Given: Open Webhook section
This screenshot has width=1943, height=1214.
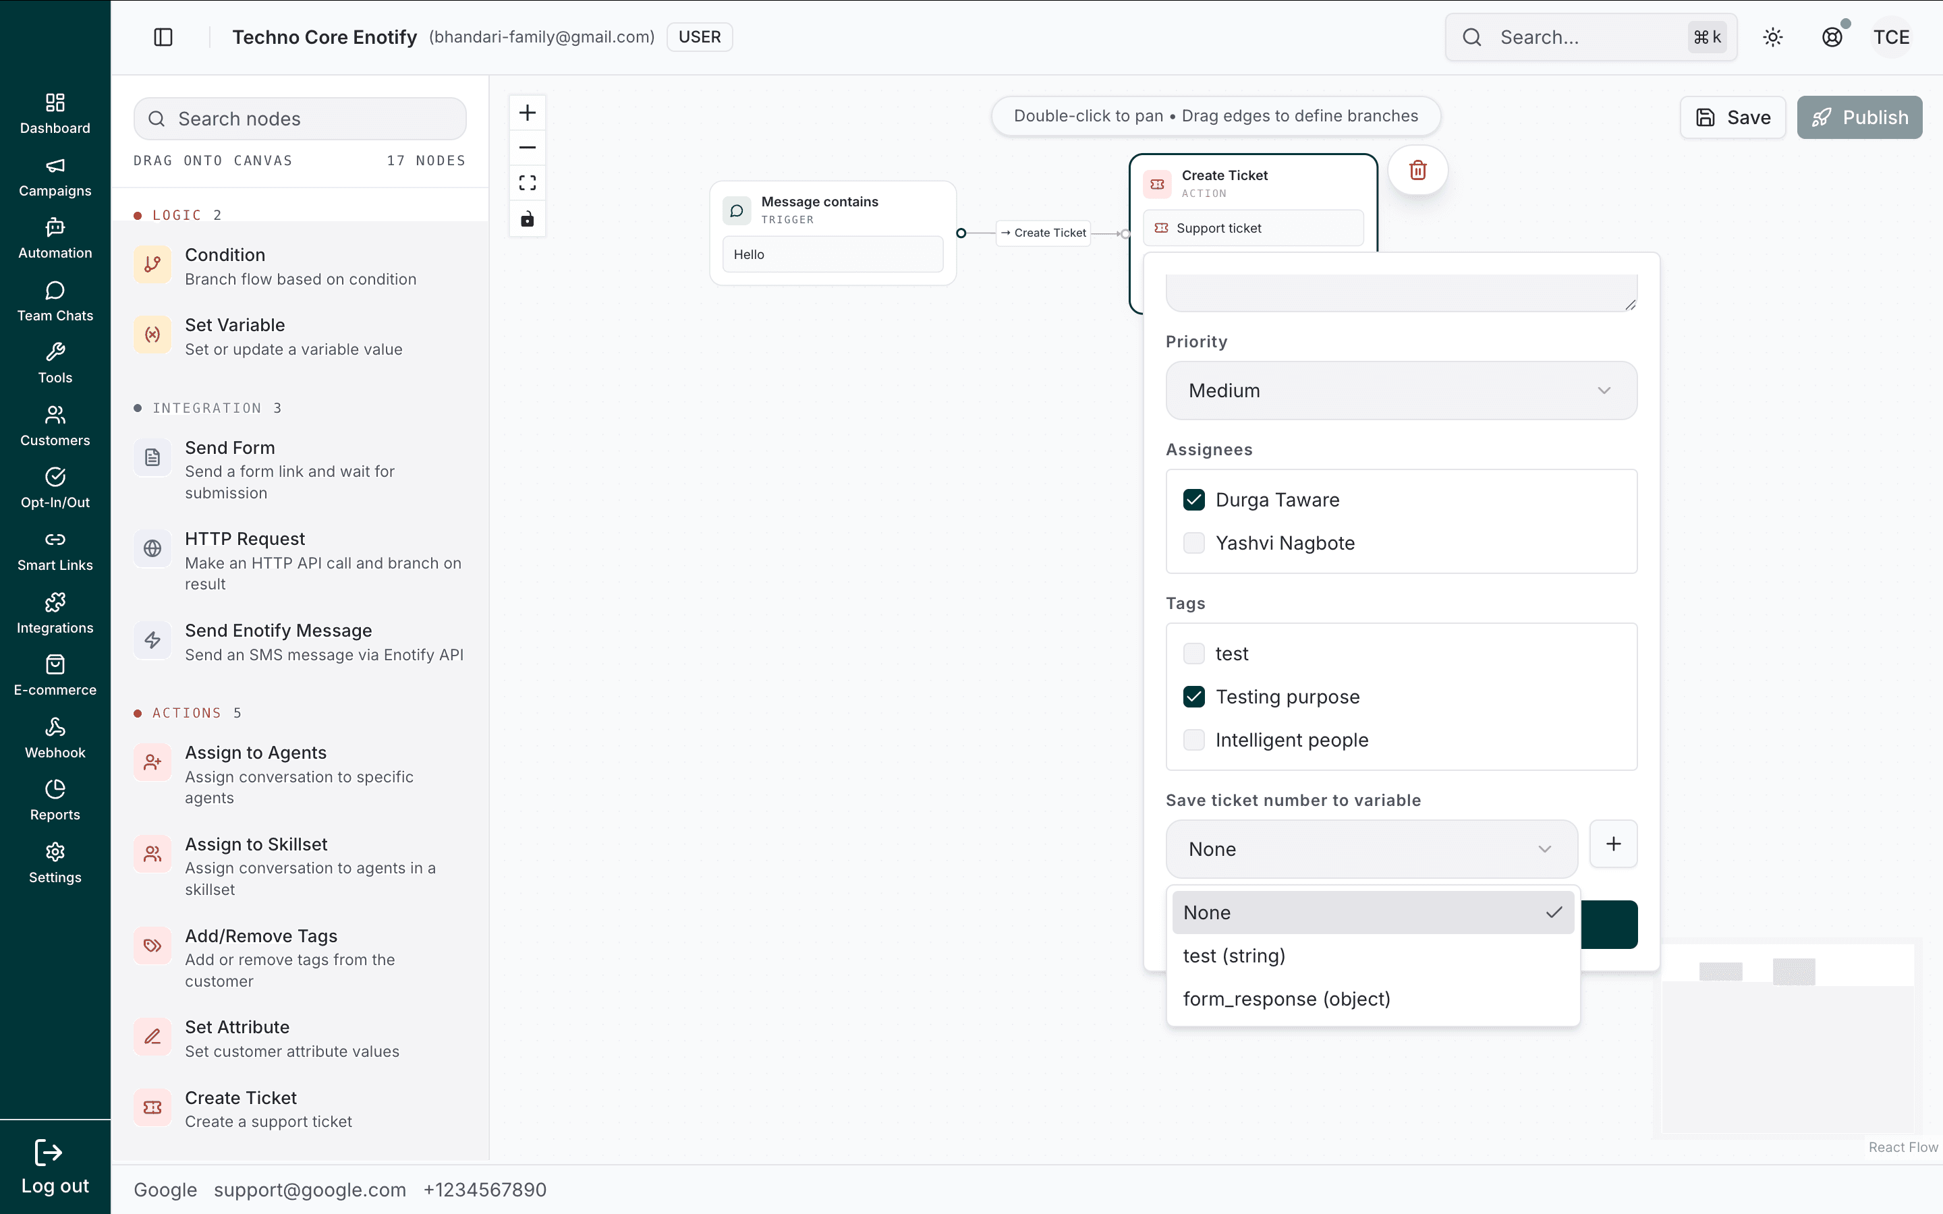Looking at the screenshot, I should [x=55, y=738].
